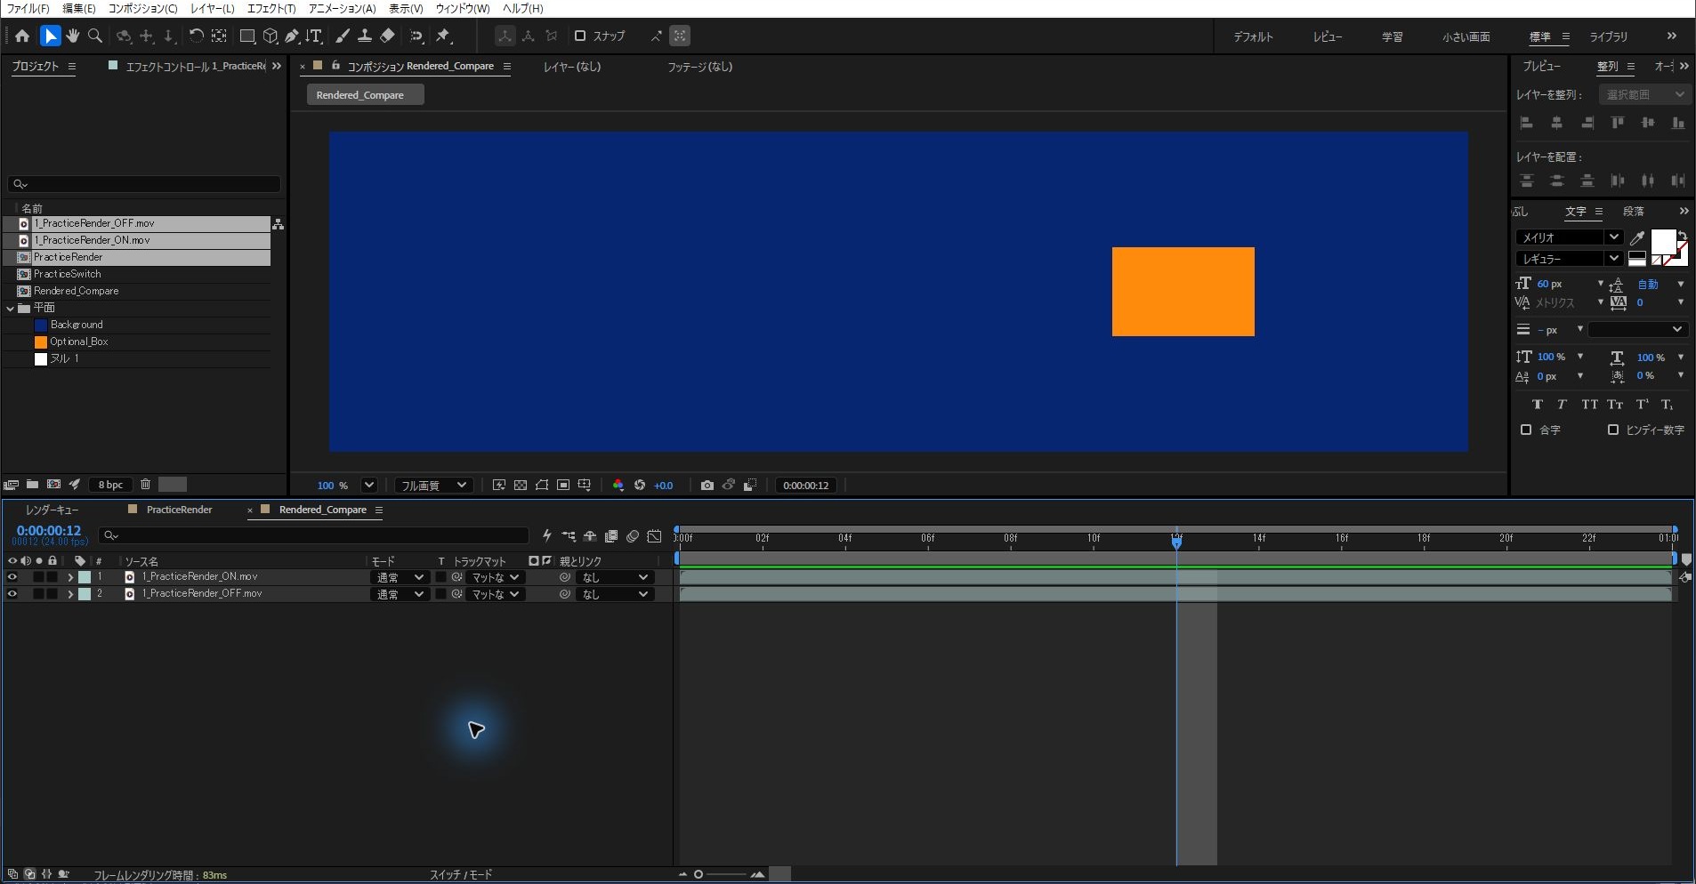Click the Project panel search field
This screenshot has height=884, width=1696.
pos(144,184)
